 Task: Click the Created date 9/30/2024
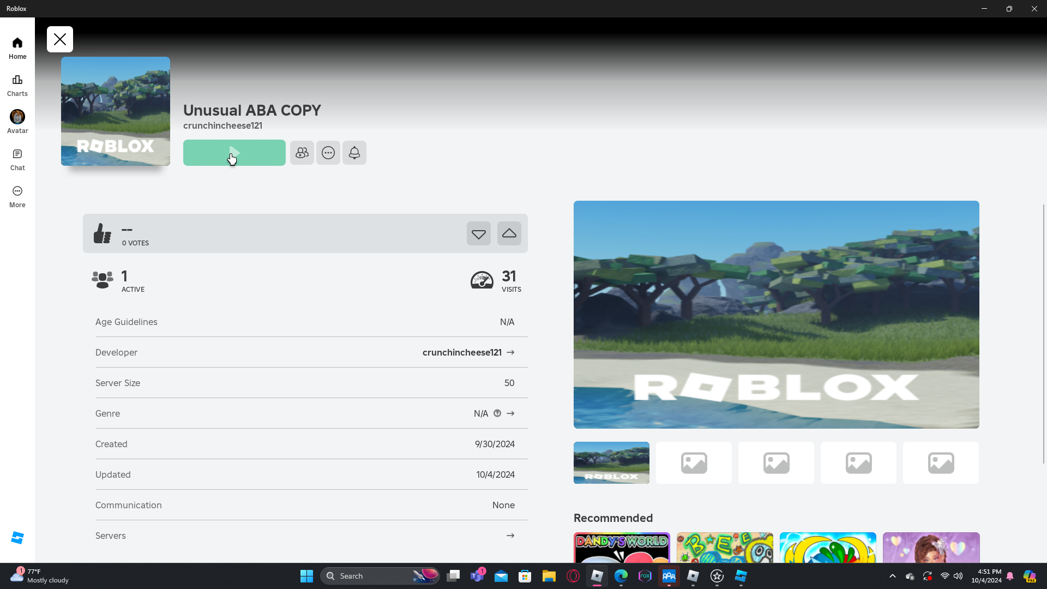coord(495,444)
